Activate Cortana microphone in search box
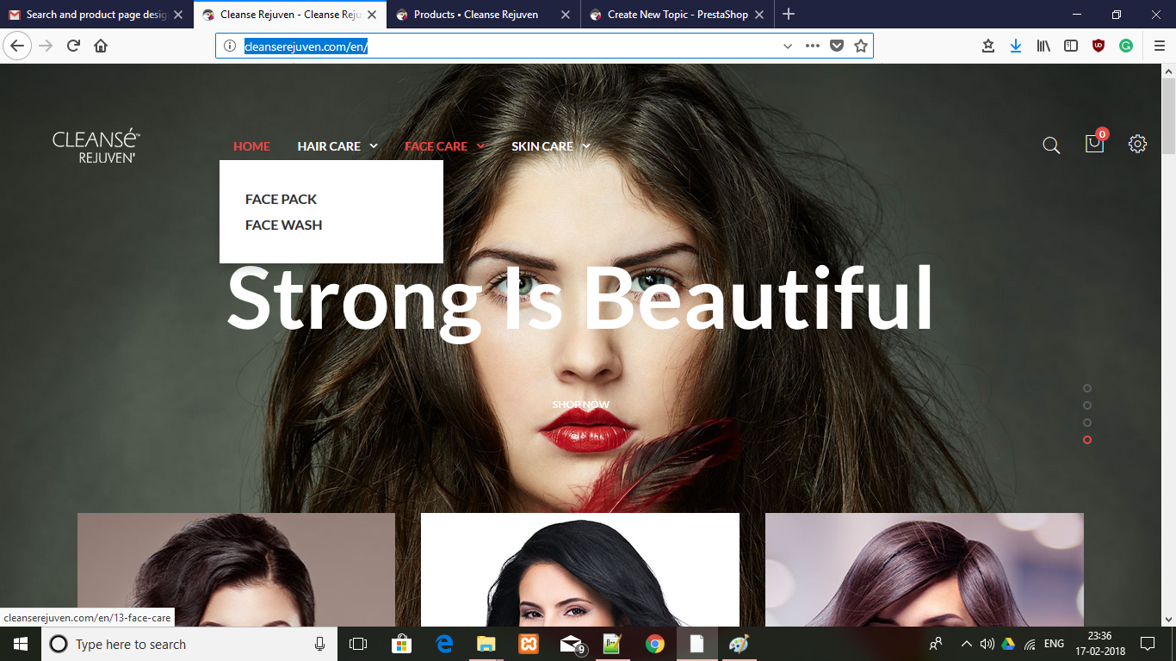 (x=320, y=644)
